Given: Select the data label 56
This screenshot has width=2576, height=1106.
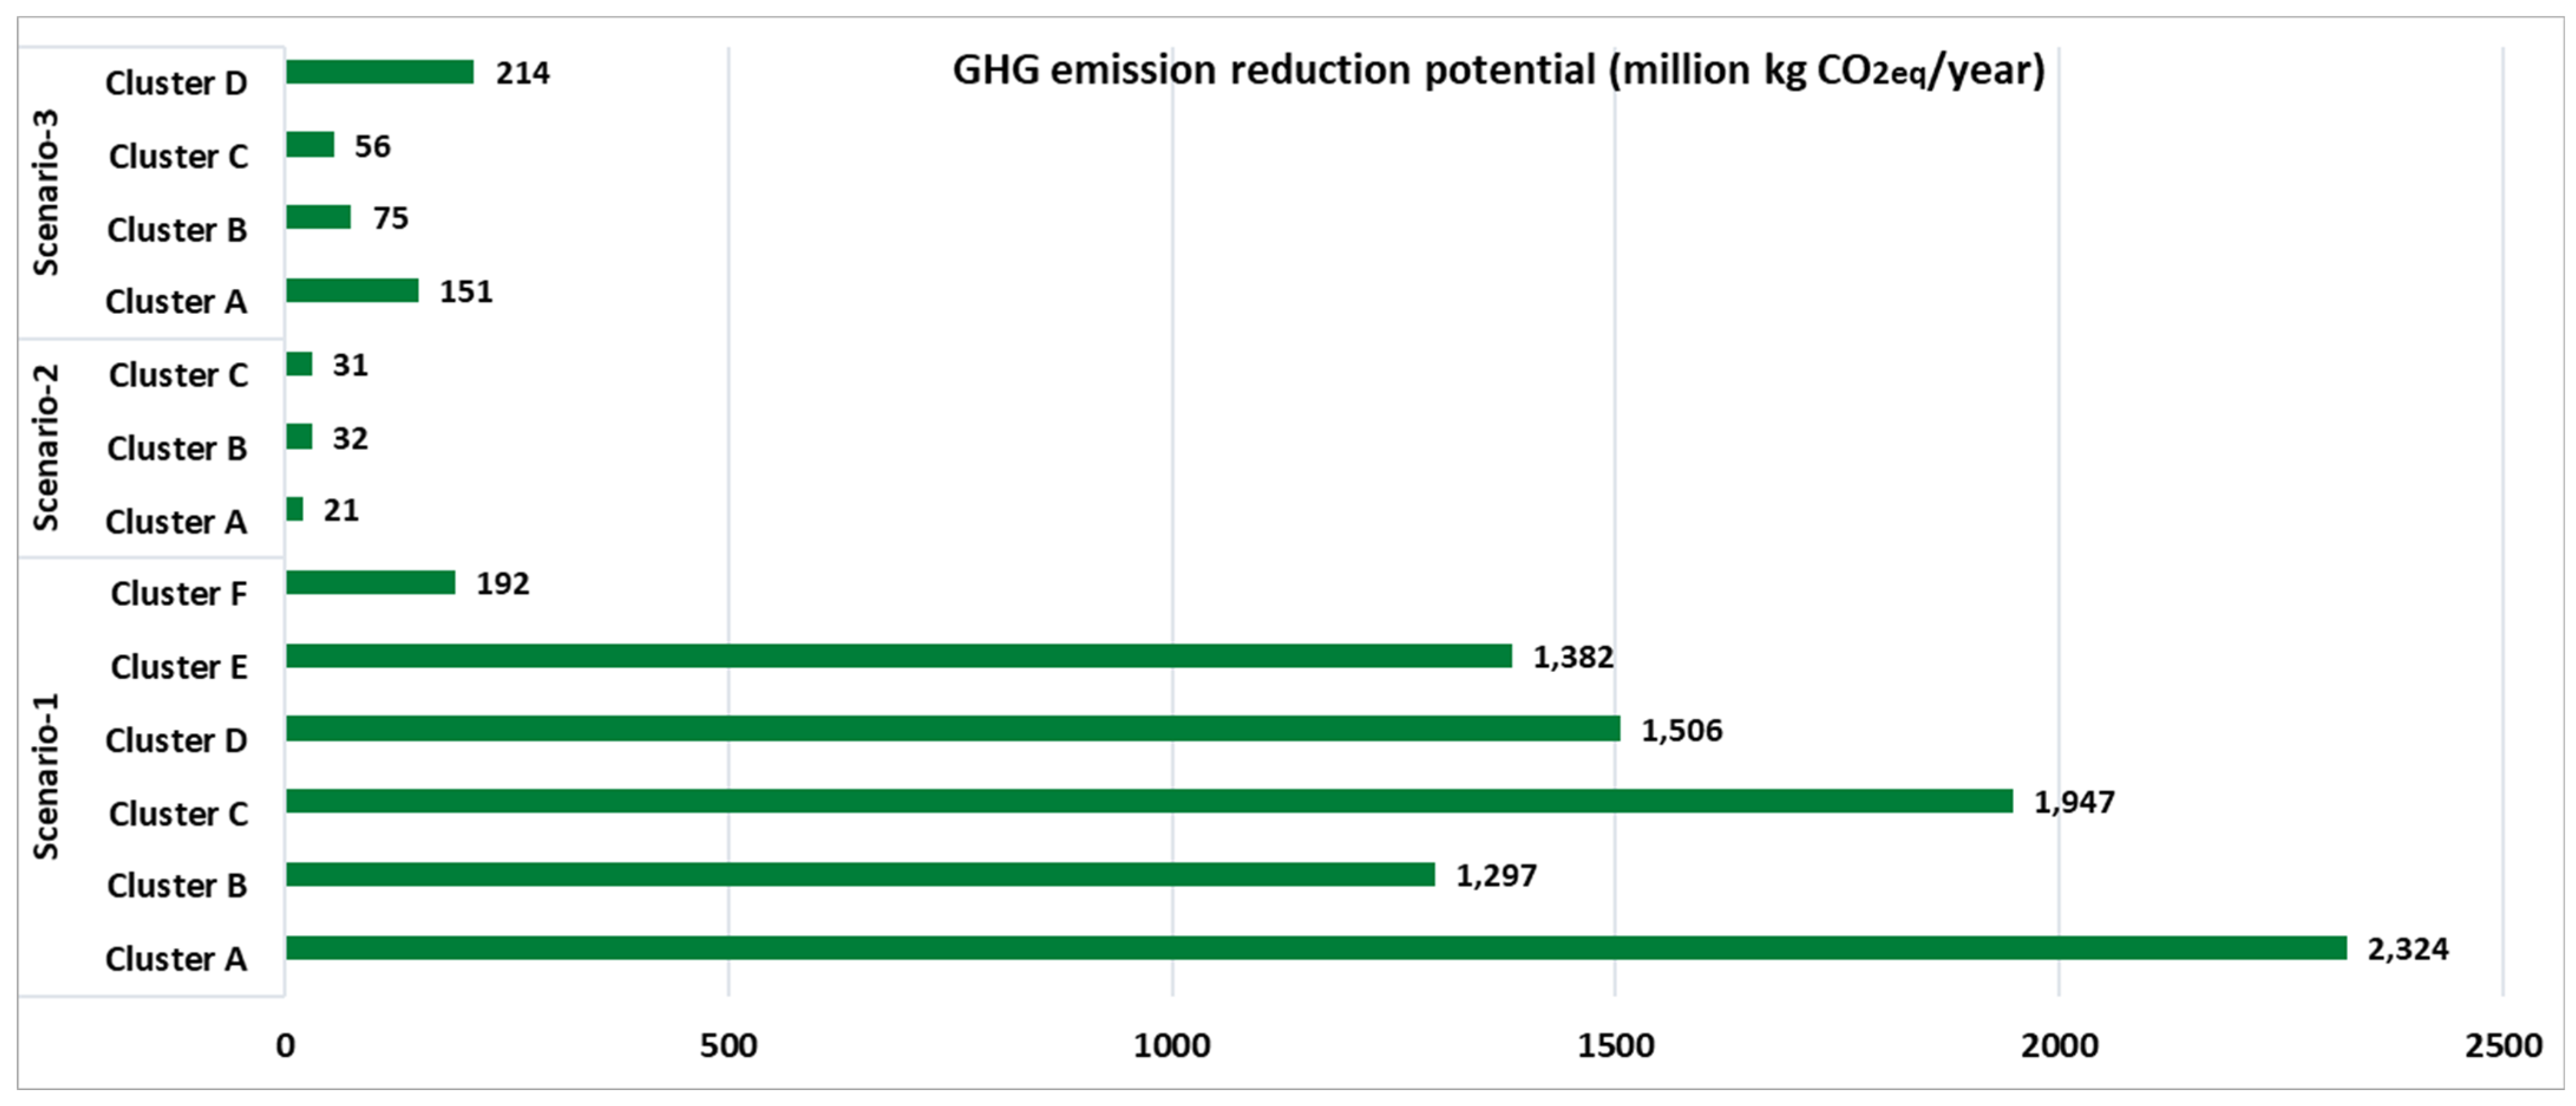Looking at the screenshot, I should 372,146.
